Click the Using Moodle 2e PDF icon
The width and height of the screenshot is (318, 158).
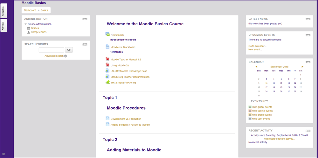coord(107,65)
